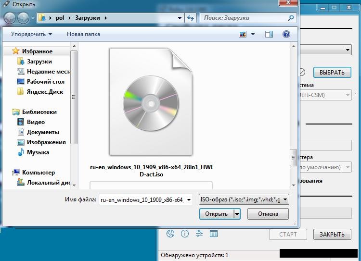Close the Открыть dialog
The width and height of the screenshot is (361, 261).
(x=288, y=2)
